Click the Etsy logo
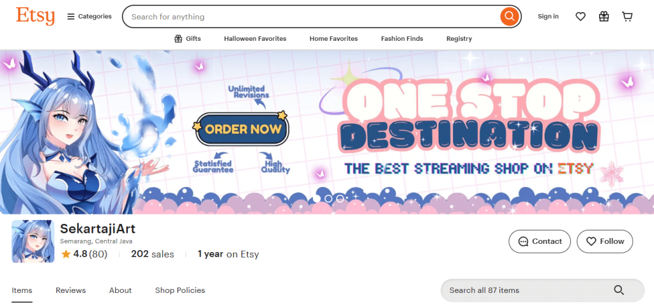 click(x=35, y=16)
